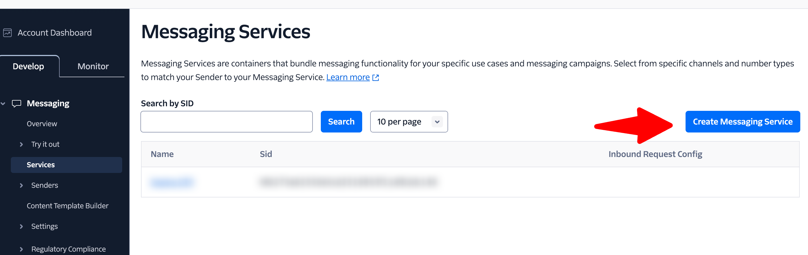Click the Messaging speech bubble icon

point(16,103)
